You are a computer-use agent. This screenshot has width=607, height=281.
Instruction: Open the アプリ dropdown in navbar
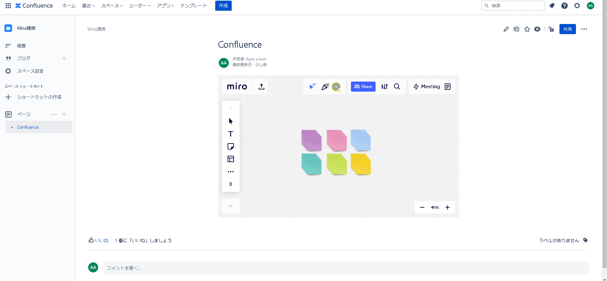[x=165, y=6]
